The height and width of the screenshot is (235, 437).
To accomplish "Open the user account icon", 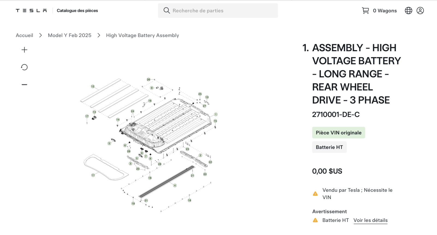I will [420, 11].
